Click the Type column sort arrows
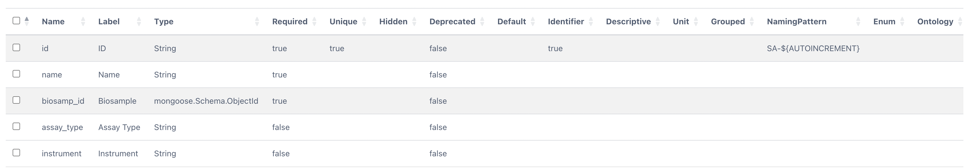Image resolution: width=972 pixels, height=168 pixels. (257, 22)
